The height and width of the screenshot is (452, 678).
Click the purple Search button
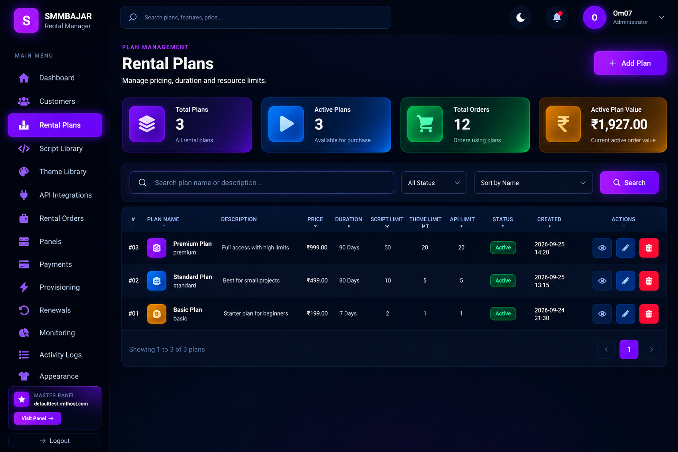pyautogui.click(x=629, y=183)
